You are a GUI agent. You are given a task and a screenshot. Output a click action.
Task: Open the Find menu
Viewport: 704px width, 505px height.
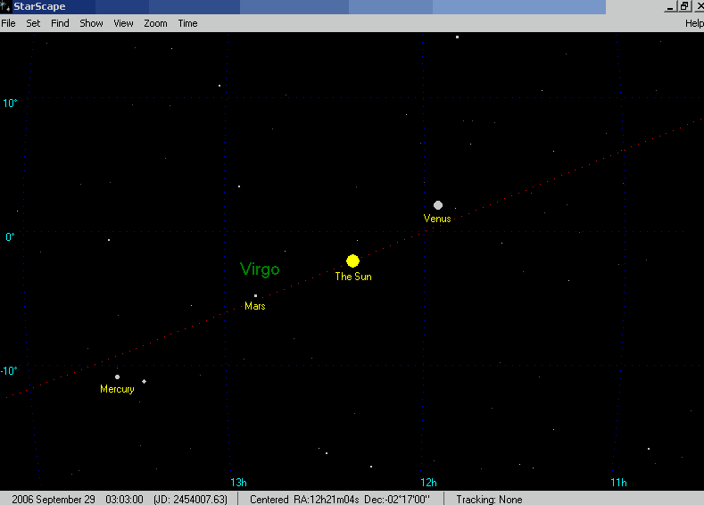(x=60, y=23)
